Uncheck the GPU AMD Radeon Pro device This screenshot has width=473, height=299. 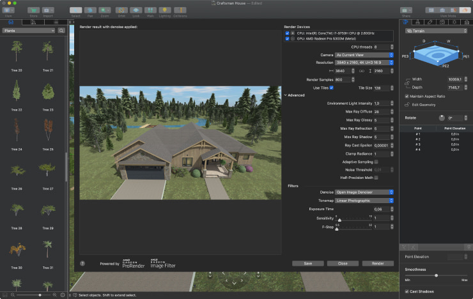287,38
